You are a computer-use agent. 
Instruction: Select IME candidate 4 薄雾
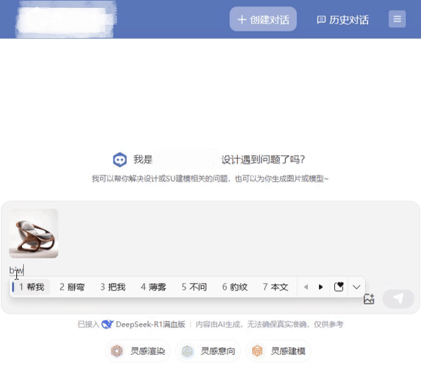[x=153, y=287]
